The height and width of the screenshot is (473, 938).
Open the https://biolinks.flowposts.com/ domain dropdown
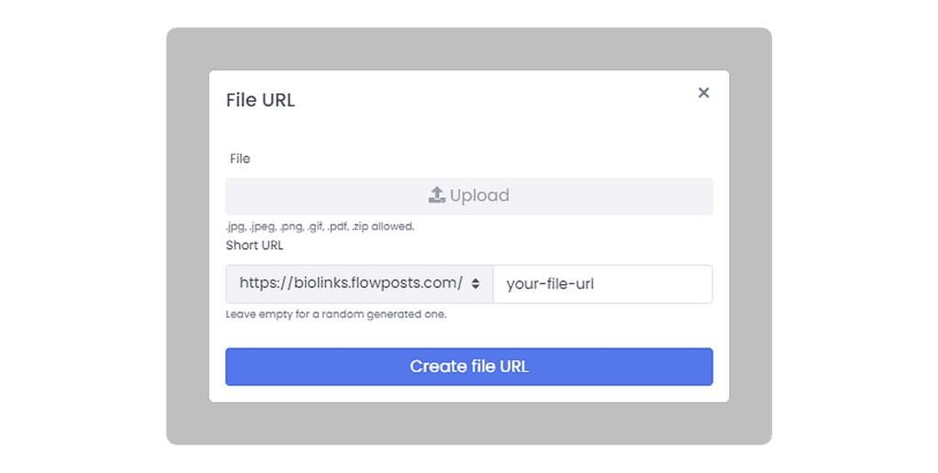[359, 284]
